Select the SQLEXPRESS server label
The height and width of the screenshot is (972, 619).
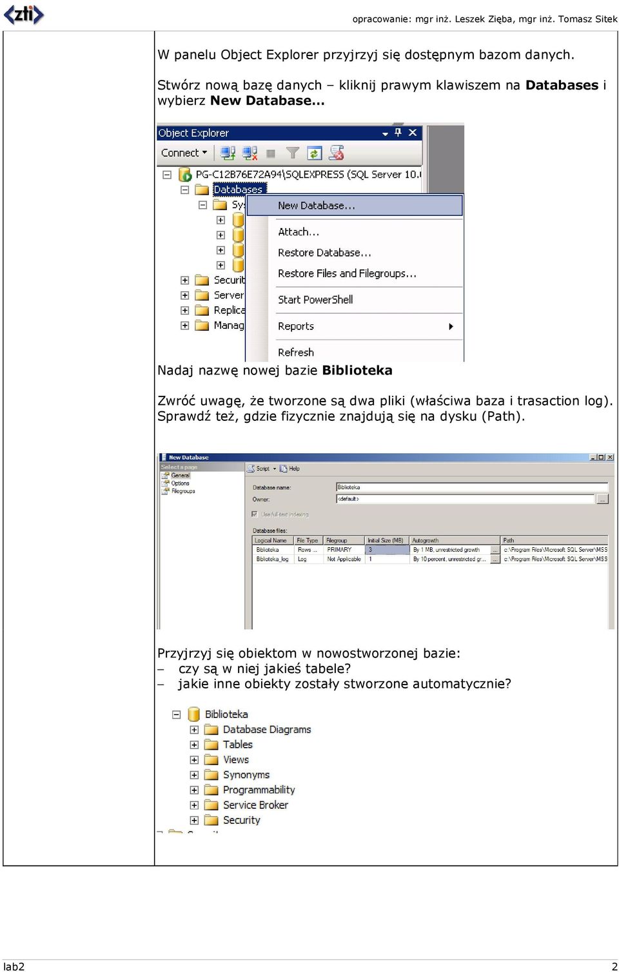coord(308,174)
